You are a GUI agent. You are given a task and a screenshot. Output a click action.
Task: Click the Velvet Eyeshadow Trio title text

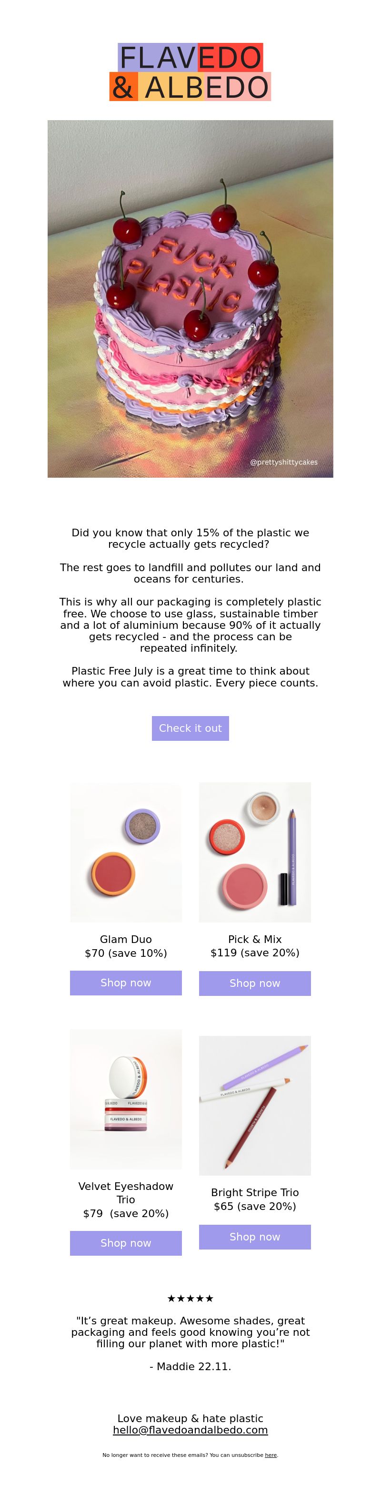point(126,1193)
